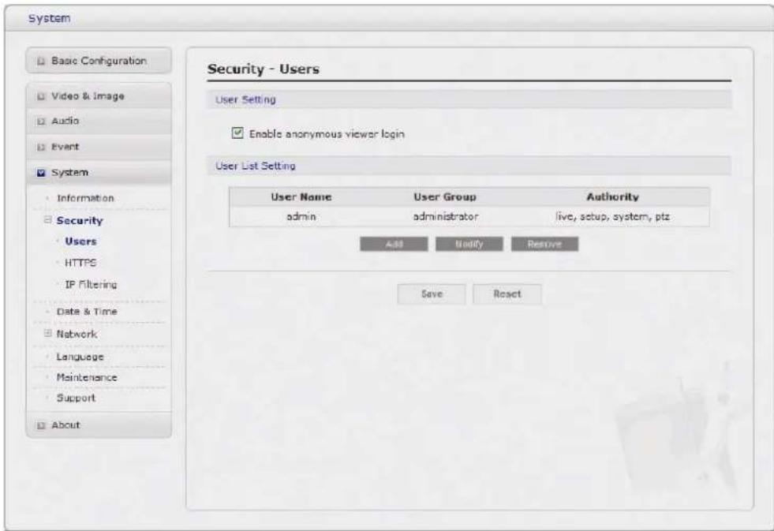Expand the Audio section
The width and height of the screenshot is (774, 531).
[99, 121]
